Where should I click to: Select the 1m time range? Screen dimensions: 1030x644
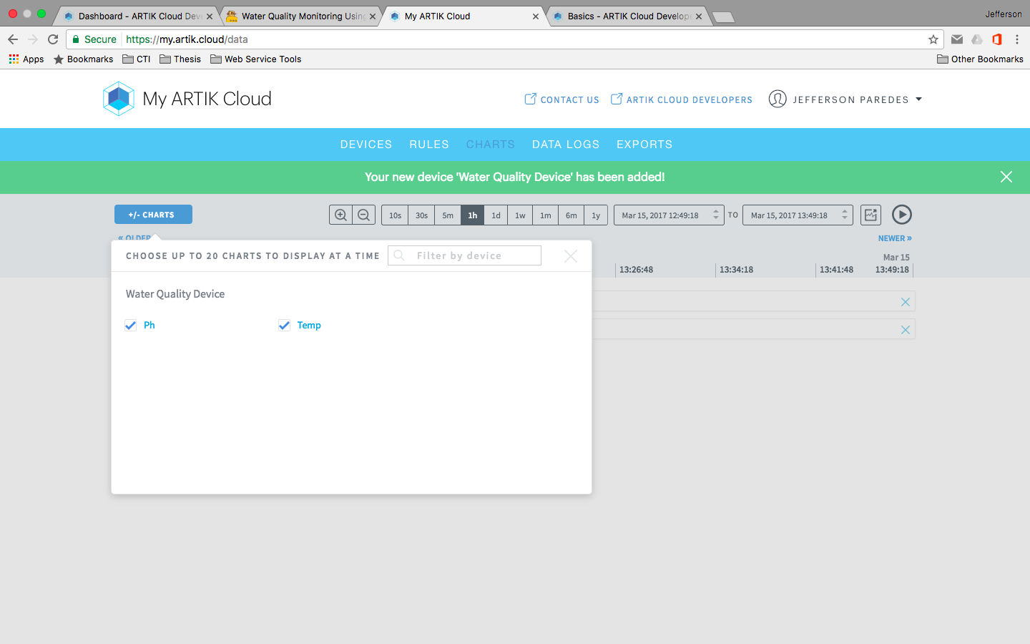545,215
